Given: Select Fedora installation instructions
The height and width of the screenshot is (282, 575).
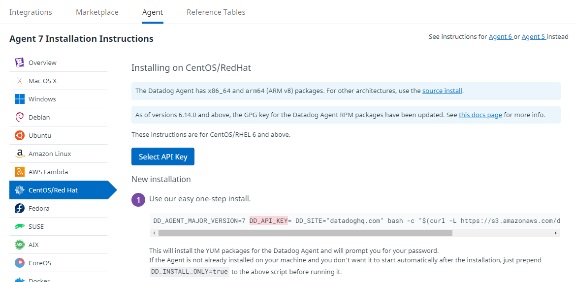Looking at the screenshot, I should [58, 208].
